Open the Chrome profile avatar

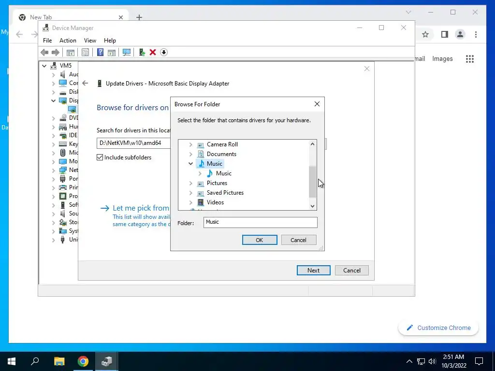point(460,34)
